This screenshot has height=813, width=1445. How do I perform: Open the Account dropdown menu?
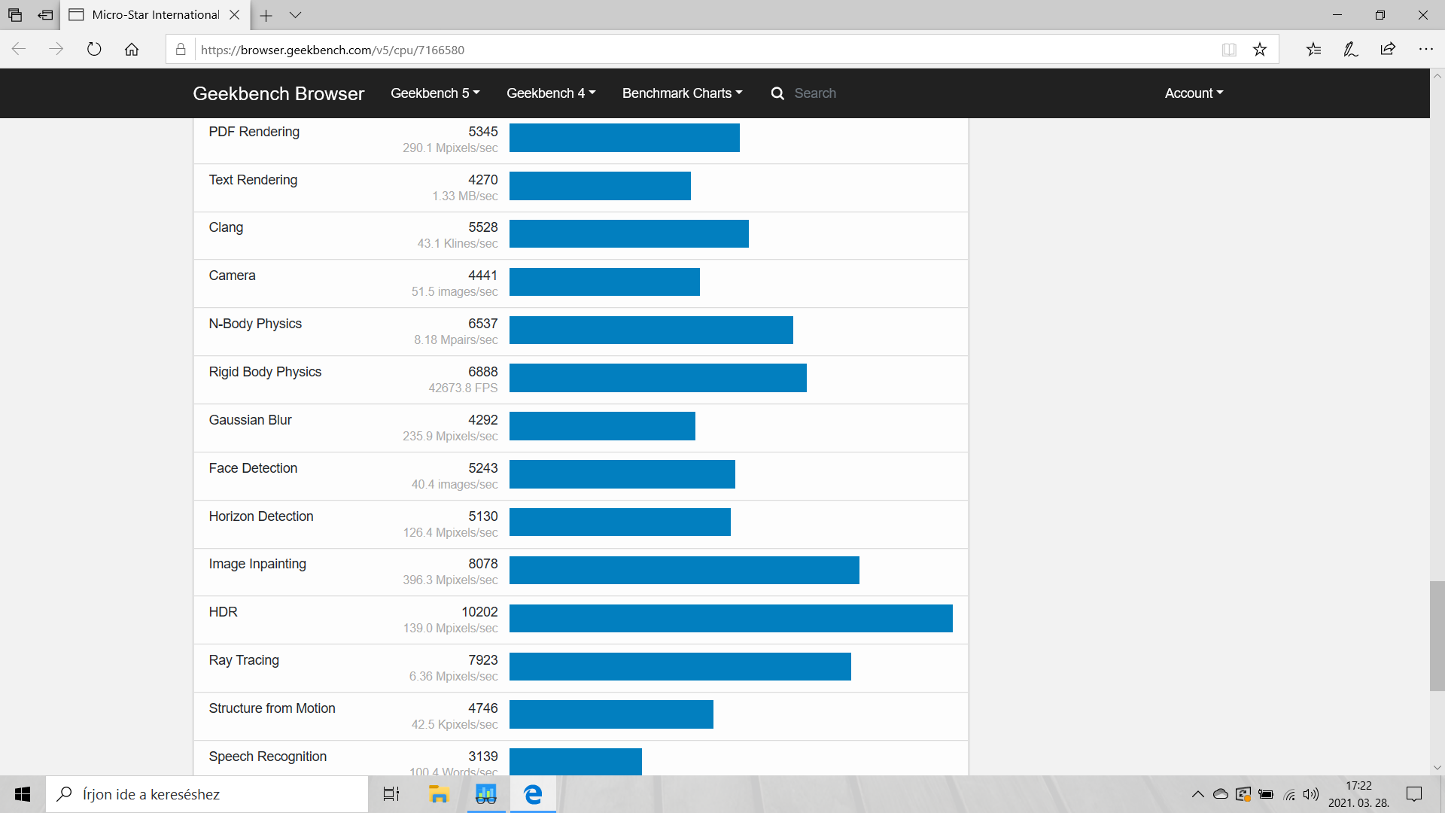[1194, 93]
